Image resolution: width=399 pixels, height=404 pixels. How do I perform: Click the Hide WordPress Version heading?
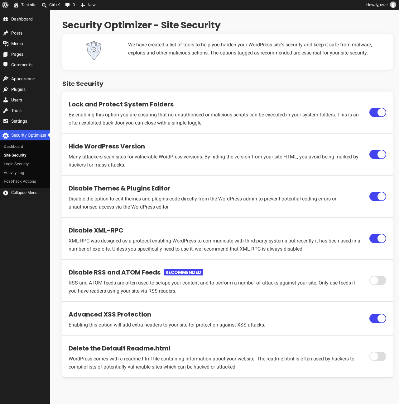point(107,146)
